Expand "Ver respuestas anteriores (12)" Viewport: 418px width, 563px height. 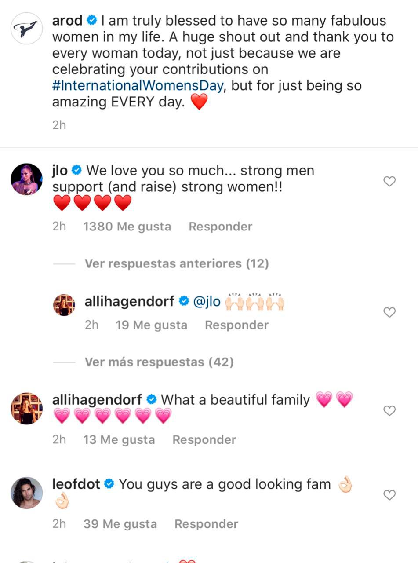[176, 263]
